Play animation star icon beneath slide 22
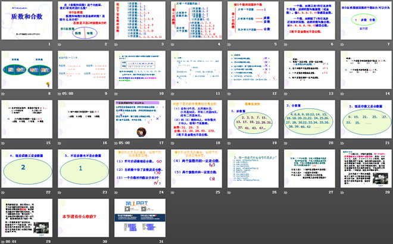This screenshot has width=393, height=244. tap(4, 193)
